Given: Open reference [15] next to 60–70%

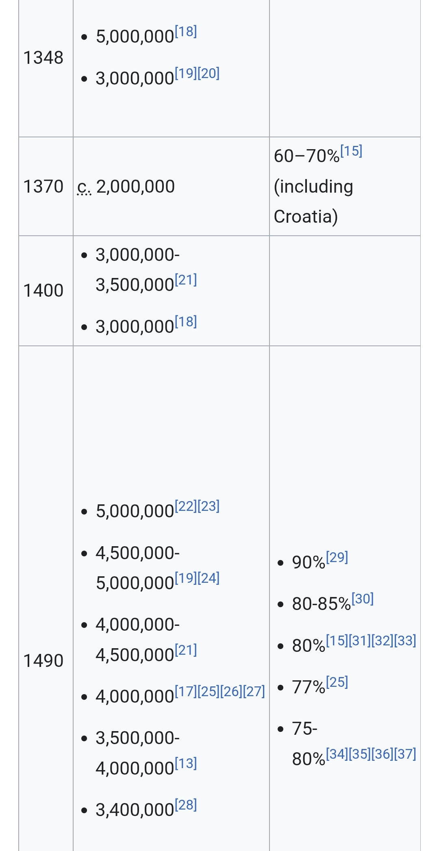Looking at the screenshot, I should [351, 151].
